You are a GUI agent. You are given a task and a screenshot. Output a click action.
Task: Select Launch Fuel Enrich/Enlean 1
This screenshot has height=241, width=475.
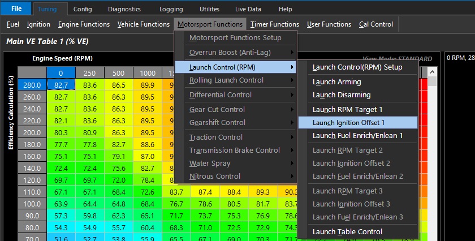point(357,135)
